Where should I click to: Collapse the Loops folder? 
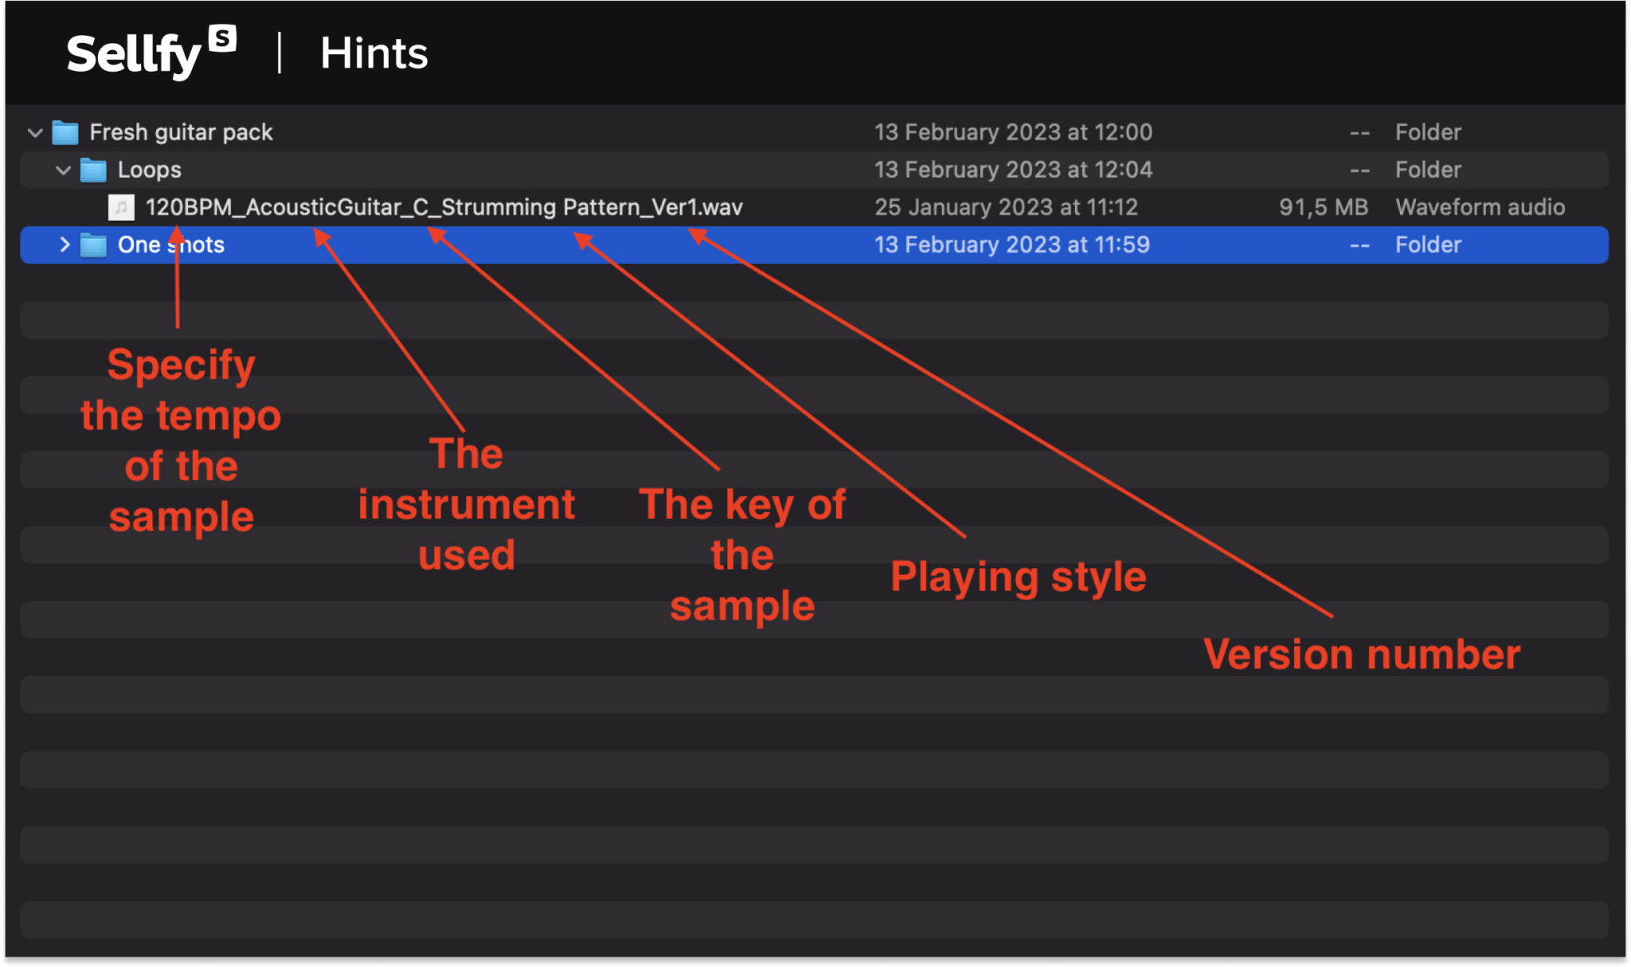click(x=63, y=170)
